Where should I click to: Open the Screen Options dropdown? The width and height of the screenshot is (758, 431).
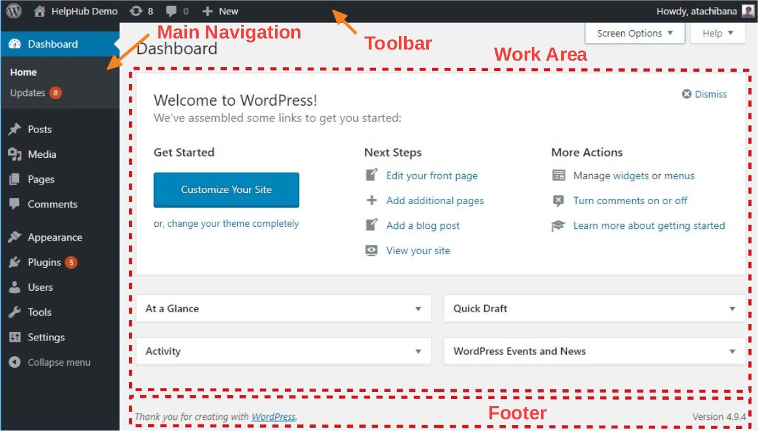coord(634,33)
